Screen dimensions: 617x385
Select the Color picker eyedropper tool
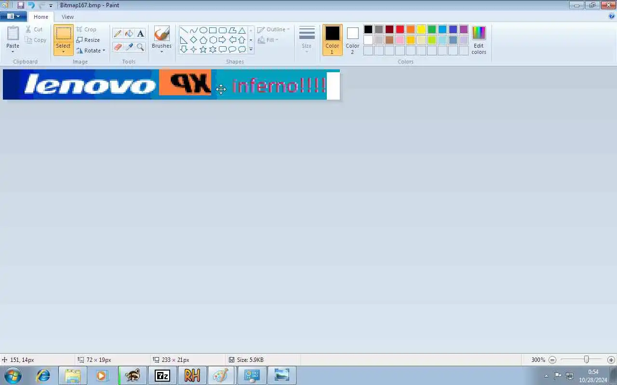129,47
